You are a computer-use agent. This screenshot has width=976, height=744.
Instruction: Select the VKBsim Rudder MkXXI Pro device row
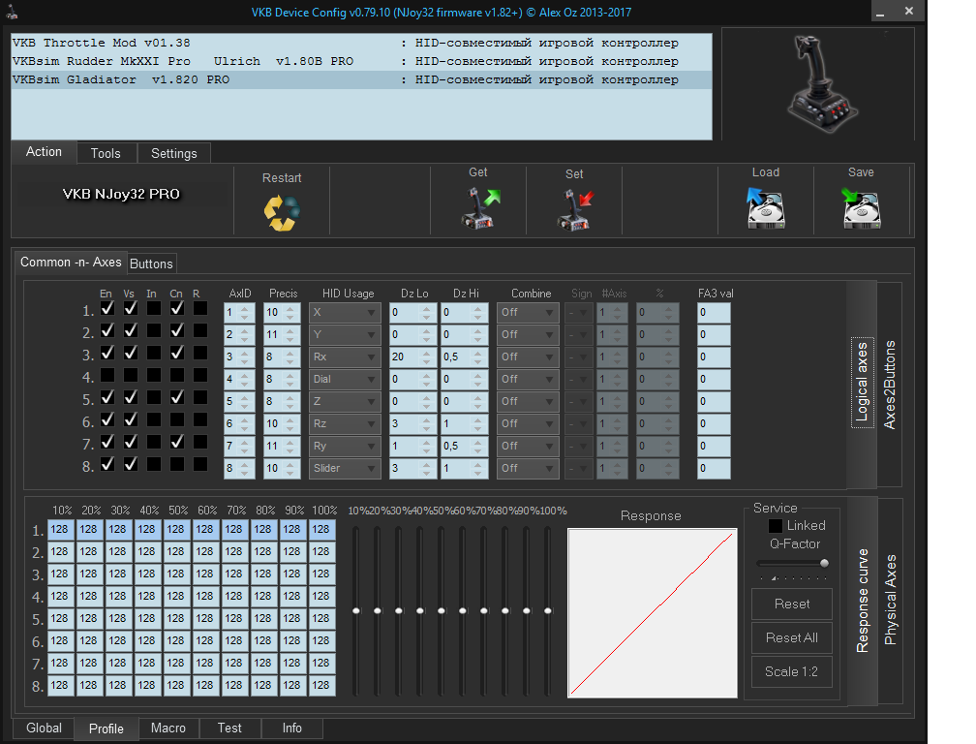362,61
